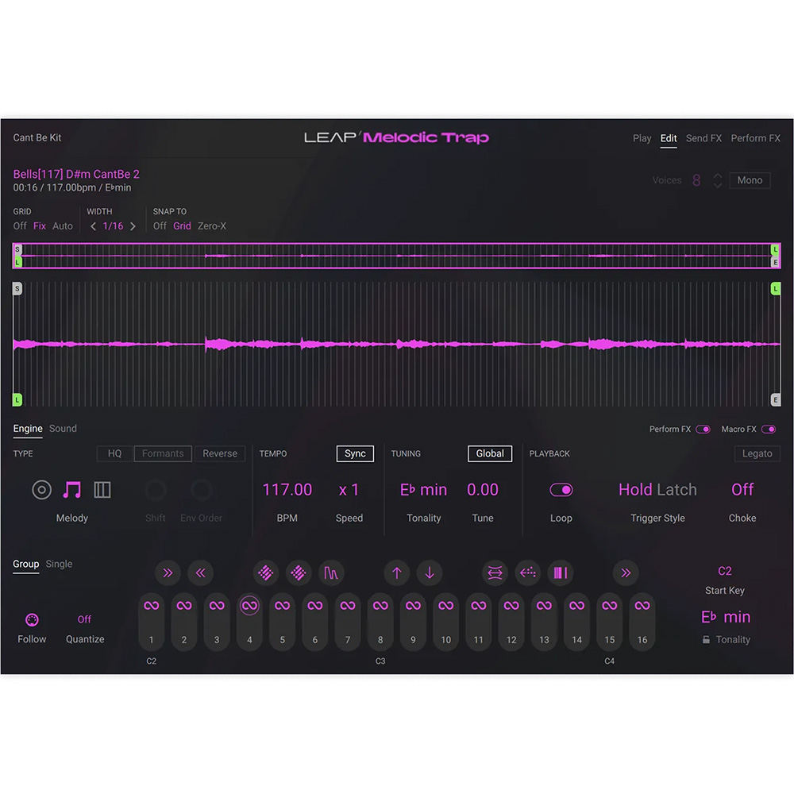
Task: Select the slice engine type icon
Action: [102, 490]
